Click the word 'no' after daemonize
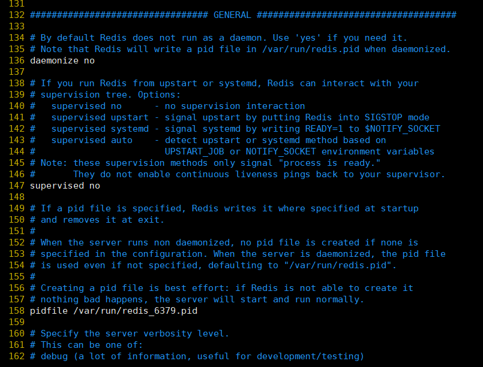The height and width of the screenshot is (367, 483). [89, 60]
